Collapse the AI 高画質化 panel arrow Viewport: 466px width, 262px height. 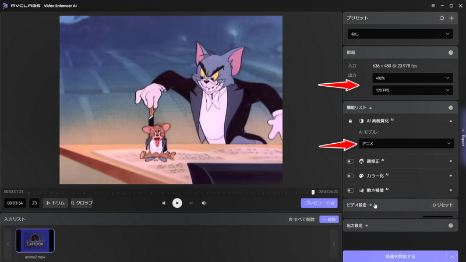pyautogui.click(x=450, y=121)
